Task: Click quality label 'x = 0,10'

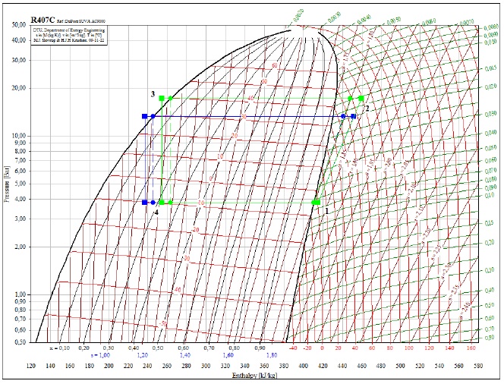Action: pyautogui.click(x=60, y=348)
